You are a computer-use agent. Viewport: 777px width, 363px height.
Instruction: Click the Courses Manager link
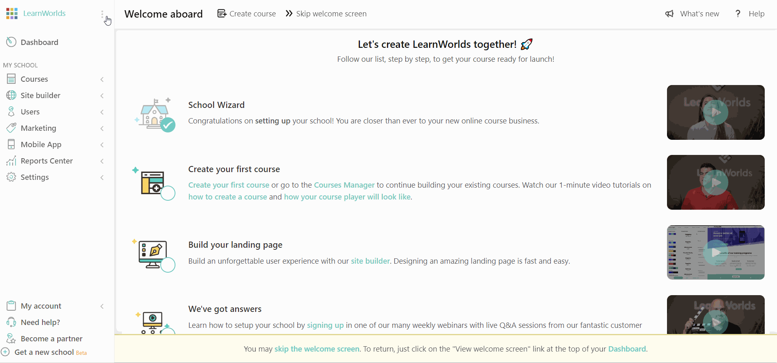[x=344, y=185]
